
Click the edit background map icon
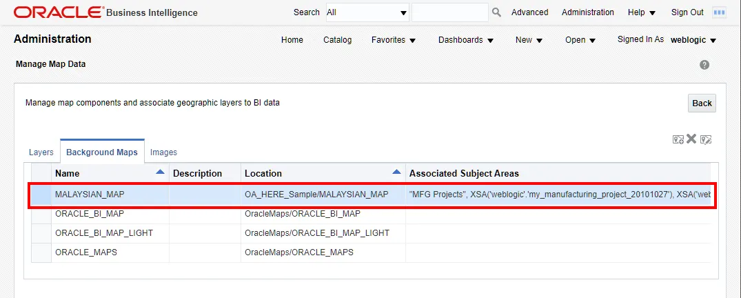[705, 139]
